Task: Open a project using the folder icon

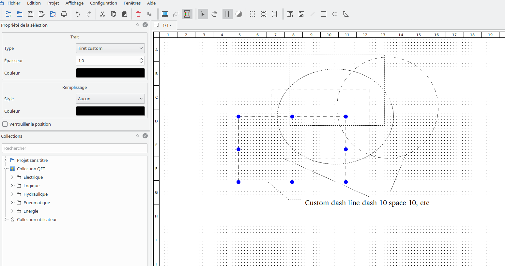Action: point(20,14)
